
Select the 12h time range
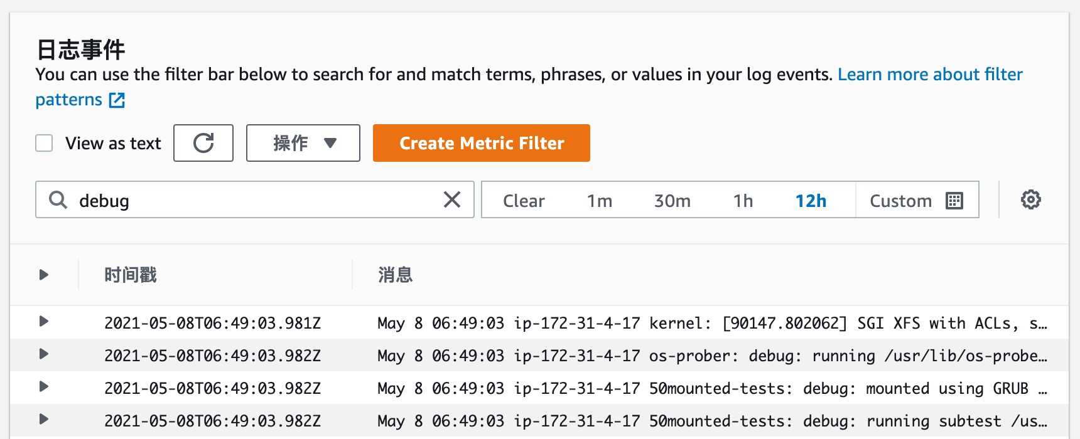811,201
